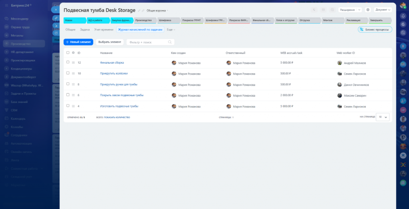The width and height of the screenshot is (409, 209).
Task: Check the row Покрыть лаком подвесные тумбы
Action: coord(68,95)
